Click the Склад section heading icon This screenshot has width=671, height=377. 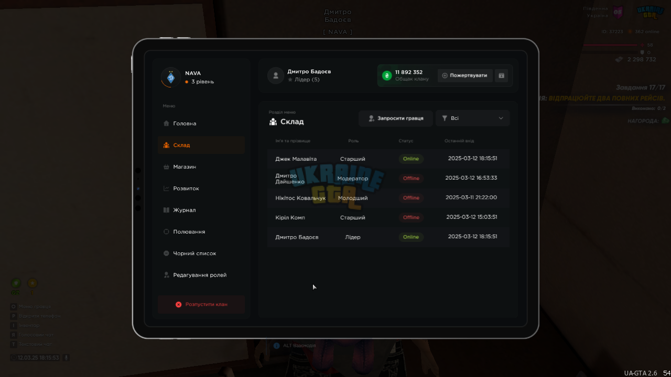[273, 121]
